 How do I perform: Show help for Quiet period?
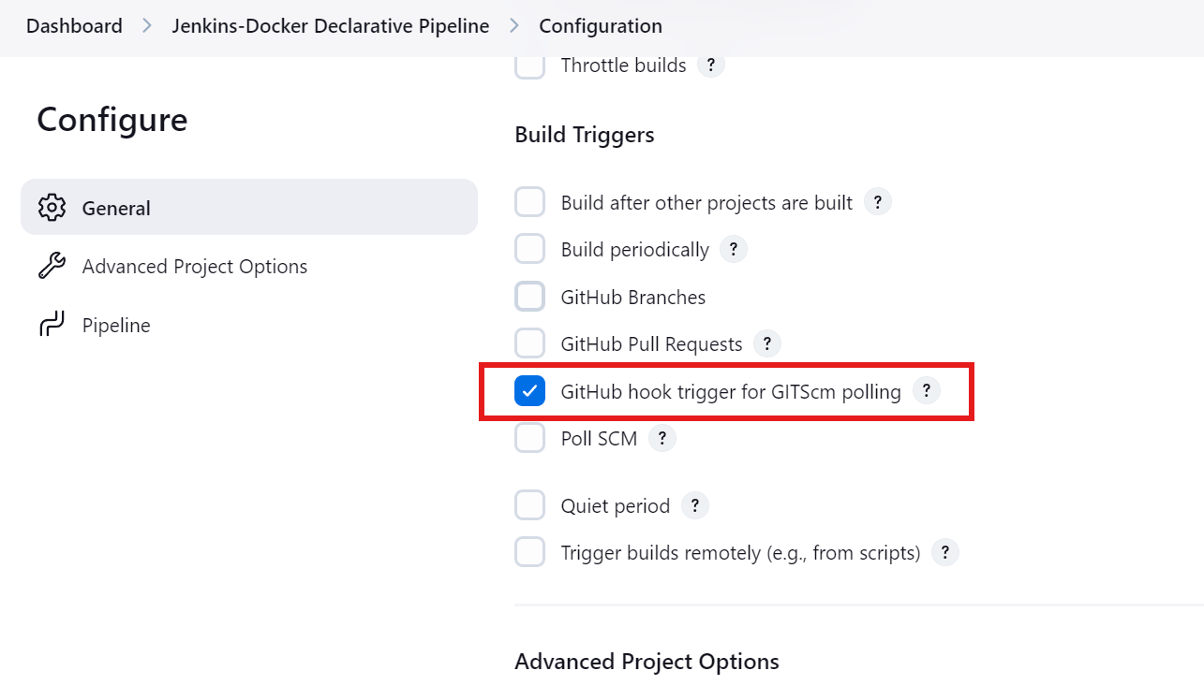click(x=694, y=505)
